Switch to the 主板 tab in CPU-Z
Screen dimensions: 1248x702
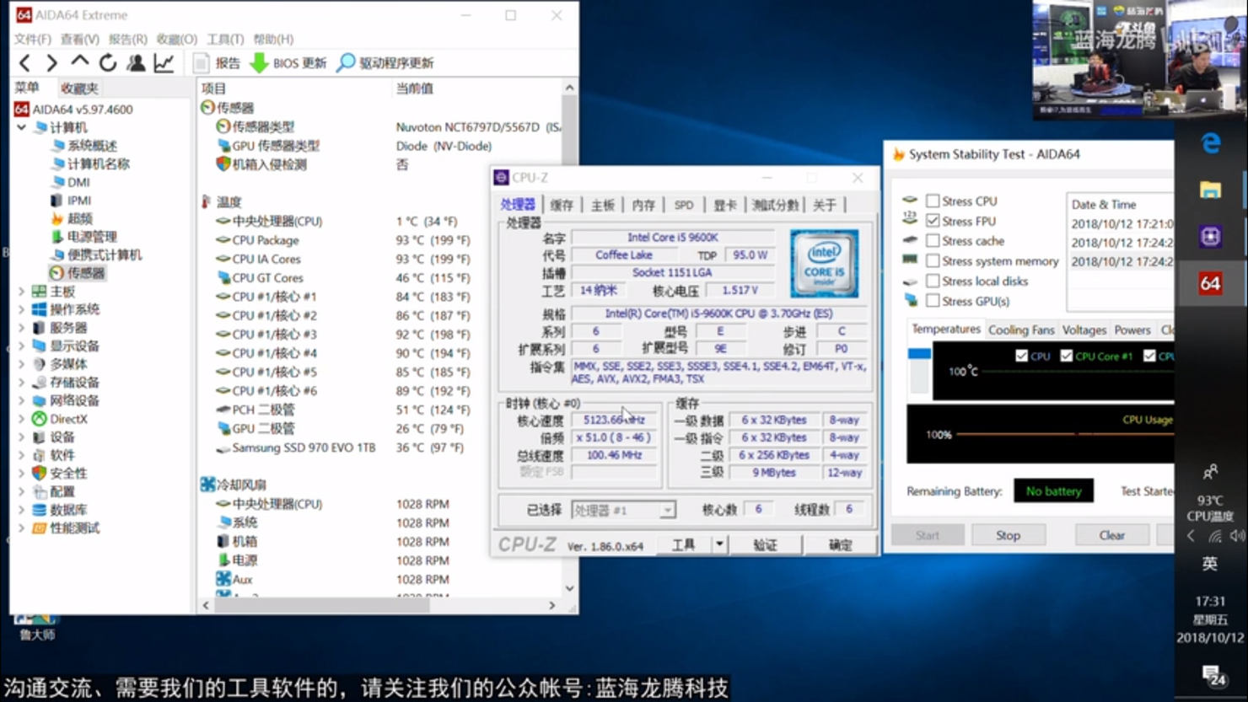pyautogui.click(x=603, y=205)
